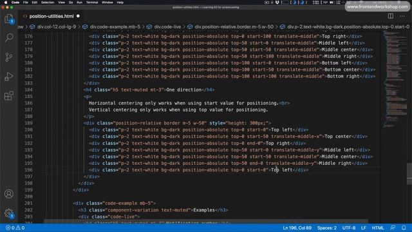Open the Apple menu
This screenshot has height=232, width=412.
[6, 3]
